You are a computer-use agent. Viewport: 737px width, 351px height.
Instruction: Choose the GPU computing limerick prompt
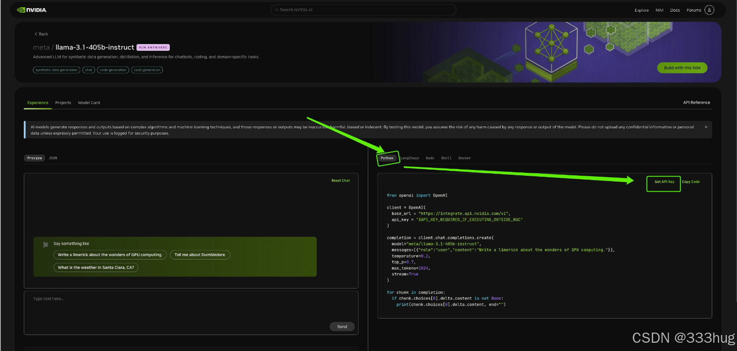[110, 255]
